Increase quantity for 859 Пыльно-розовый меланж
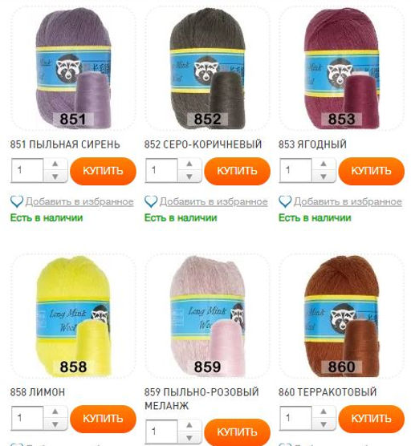The image size is (411, 446). click(189, 425)
